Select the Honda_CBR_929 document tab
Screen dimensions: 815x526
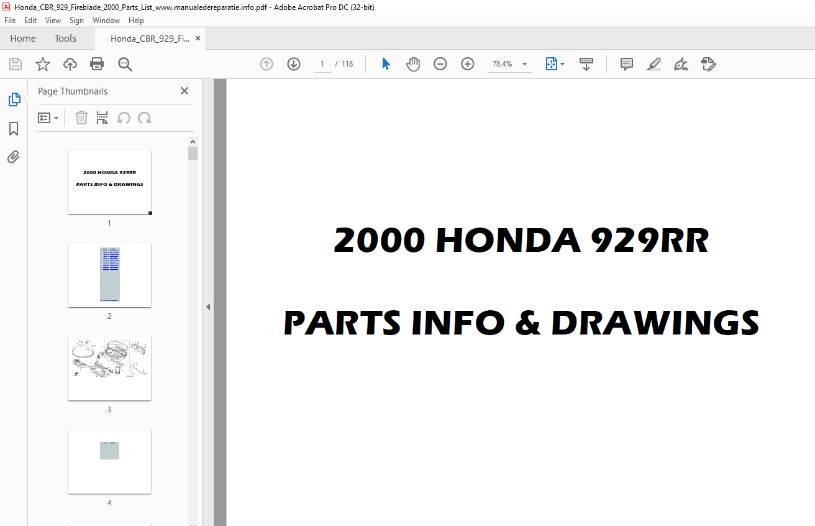tap(150, 39)
